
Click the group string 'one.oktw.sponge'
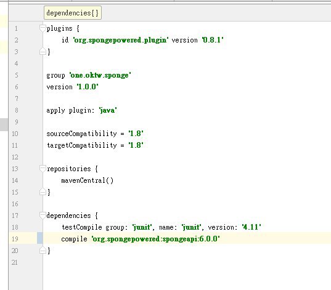pyautogui.click(x=100, y=75)
